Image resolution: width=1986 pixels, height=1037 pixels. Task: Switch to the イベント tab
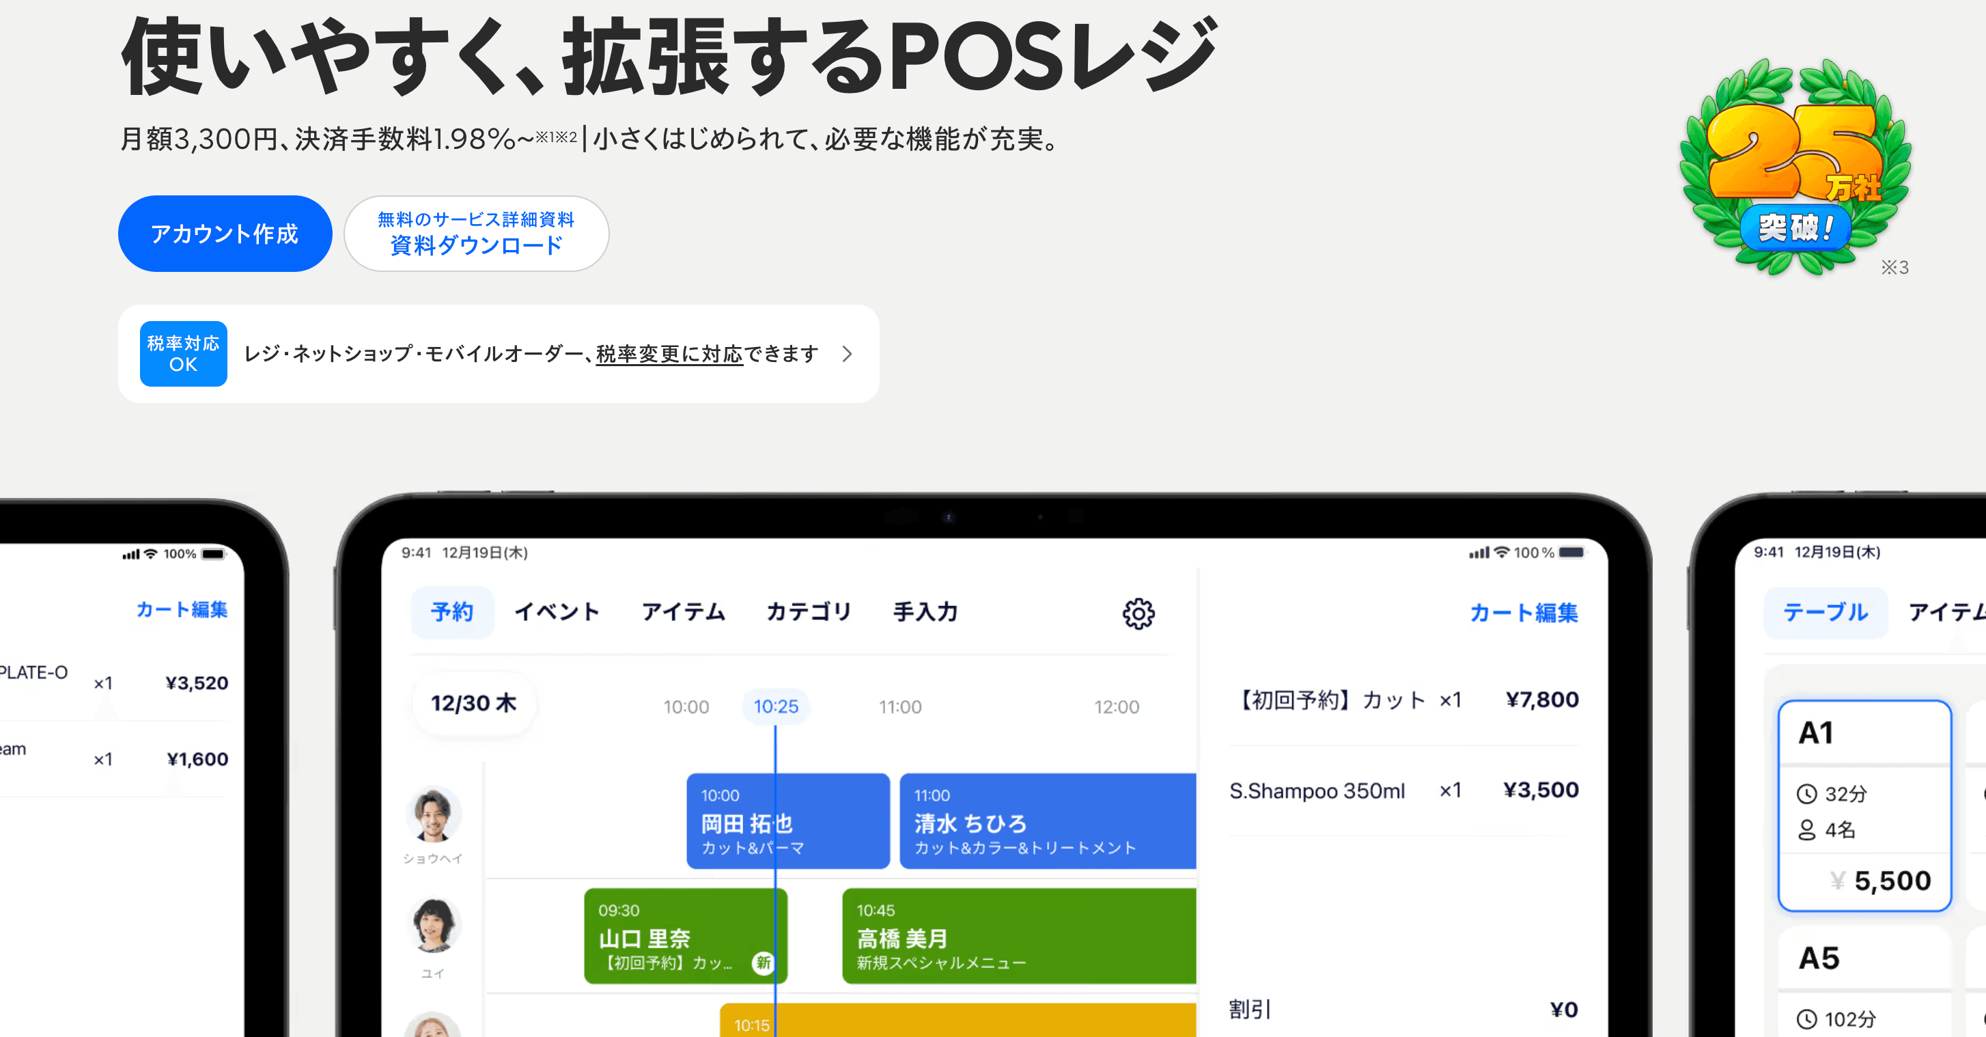pos(557,612)
